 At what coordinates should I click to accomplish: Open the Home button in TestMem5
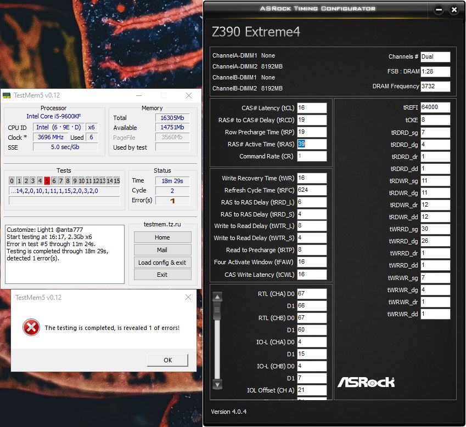[162, 237]
